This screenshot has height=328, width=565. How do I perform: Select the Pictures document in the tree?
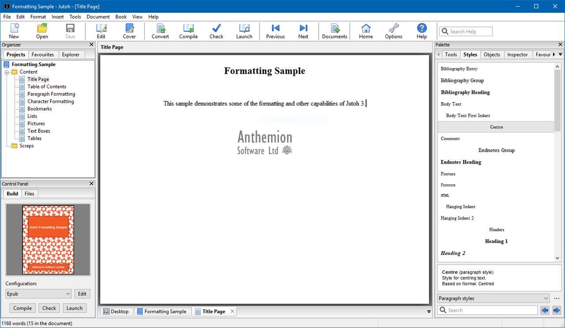pyautogui.click(x=36, y=124)
